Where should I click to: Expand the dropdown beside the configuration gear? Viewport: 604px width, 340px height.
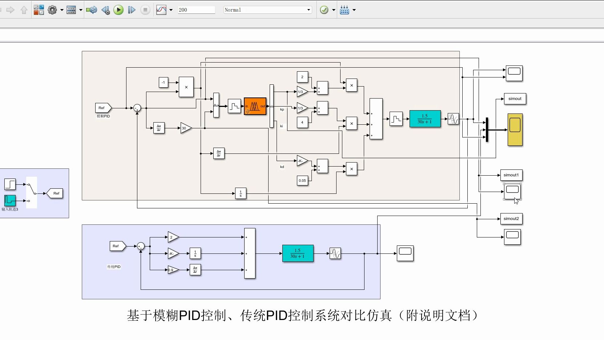click(62, 10)
